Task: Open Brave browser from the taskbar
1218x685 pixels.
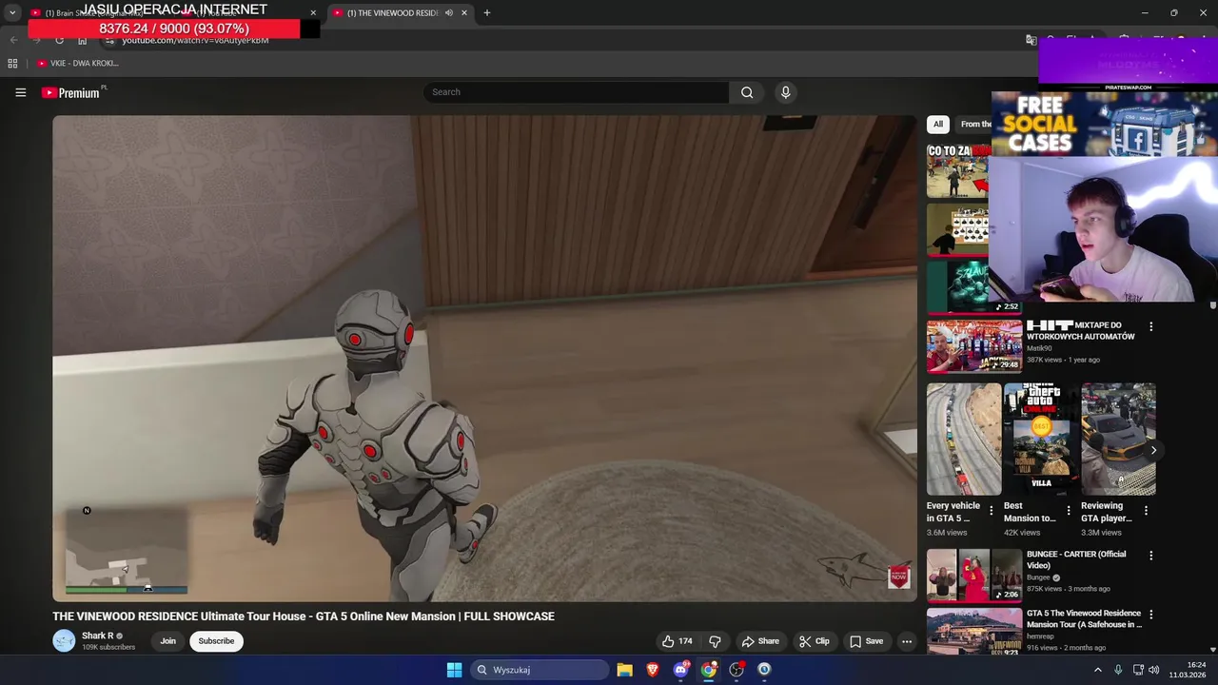Action: [653, 670]
